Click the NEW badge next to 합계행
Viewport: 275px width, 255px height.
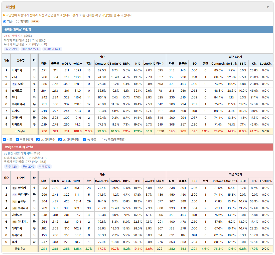(x=35, y=21)
